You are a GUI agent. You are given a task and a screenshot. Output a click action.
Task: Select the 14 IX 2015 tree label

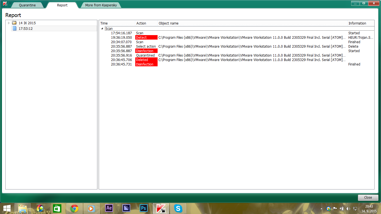point(27,23)
